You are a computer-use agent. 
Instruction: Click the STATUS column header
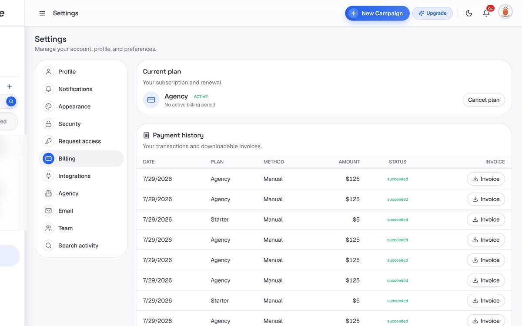(x=398, y=162)
